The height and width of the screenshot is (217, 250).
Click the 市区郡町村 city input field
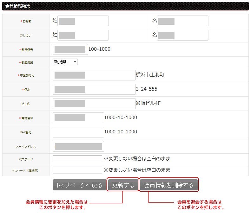coord(94,75)
